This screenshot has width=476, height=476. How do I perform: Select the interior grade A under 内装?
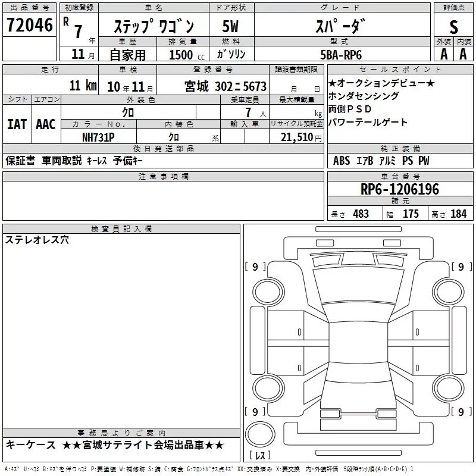coord(464,54)
